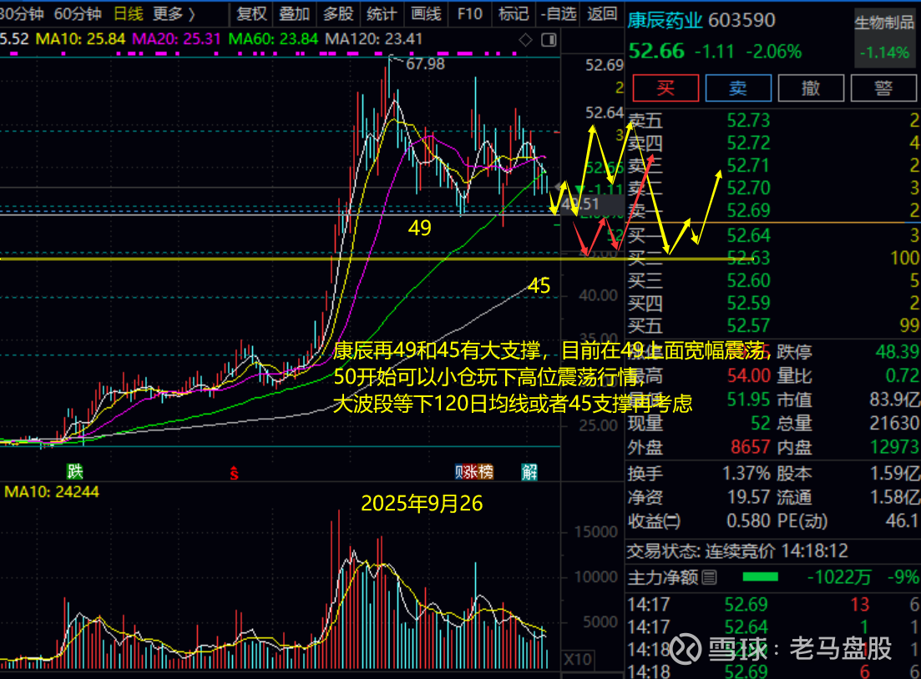Select the 买一 price 52.64
This screenshot has width=921, height=679.
pyautogui.click(x=747, y=236)
